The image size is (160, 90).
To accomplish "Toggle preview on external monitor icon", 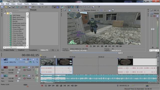I will (69, 10).
